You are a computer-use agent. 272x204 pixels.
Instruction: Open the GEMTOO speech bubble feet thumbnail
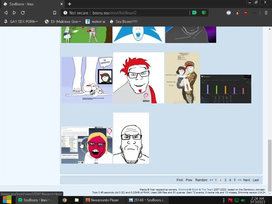[x=87, y=80]
